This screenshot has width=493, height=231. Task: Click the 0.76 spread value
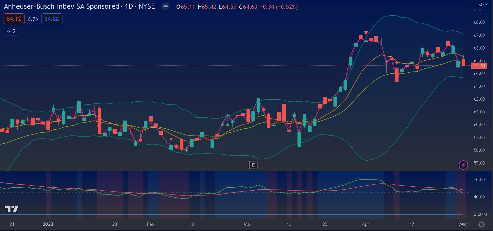[33, 19]
